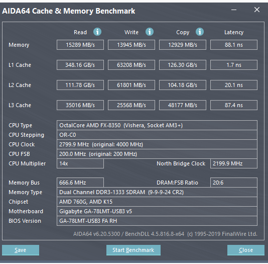The height and width of the screenshot is (264, 268).
Task: Click the CPU Type field
Action: pyautogui.click(x=157, y=125)
